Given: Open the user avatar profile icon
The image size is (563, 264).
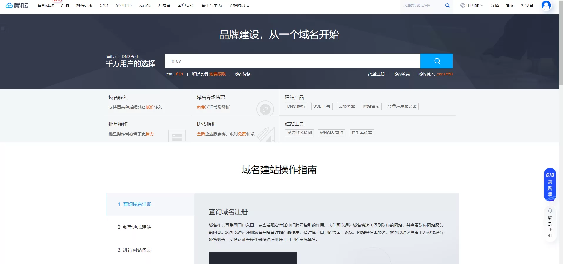Looking at the screenshot, I should [546, 5].
